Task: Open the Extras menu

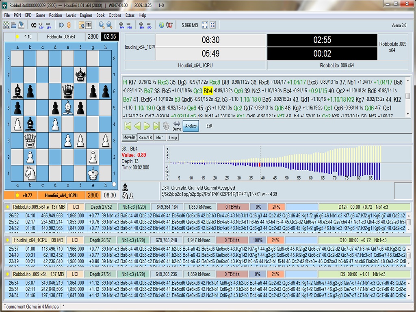Action: pyautogui.click(x=130, y=15)
